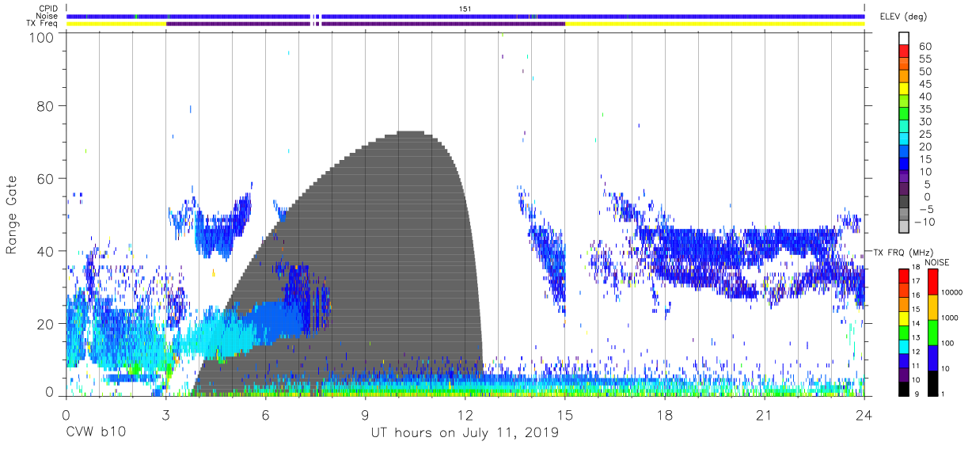
Task: Click the '18' tick on the UT hours axis
Action: point(665,414)
